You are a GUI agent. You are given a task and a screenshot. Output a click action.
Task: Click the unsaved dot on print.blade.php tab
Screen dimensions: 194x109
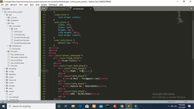tap(91, 9)
